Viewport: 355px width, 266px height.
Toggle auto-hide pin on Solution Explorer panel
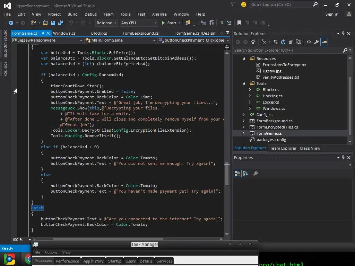(x=344, y=34)
